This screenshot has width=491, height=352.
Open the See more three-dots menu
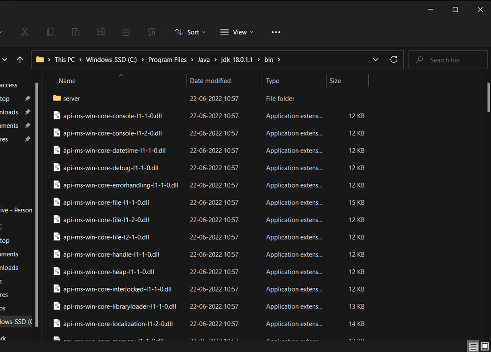tap(276, 32)
